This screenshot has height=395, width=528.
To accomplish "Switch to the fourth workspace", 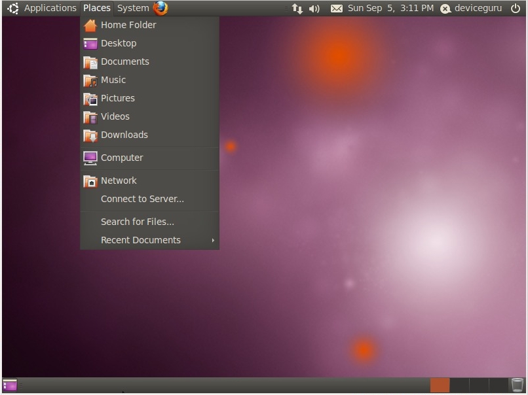I will pyautogui.click(x=499, y=385).
